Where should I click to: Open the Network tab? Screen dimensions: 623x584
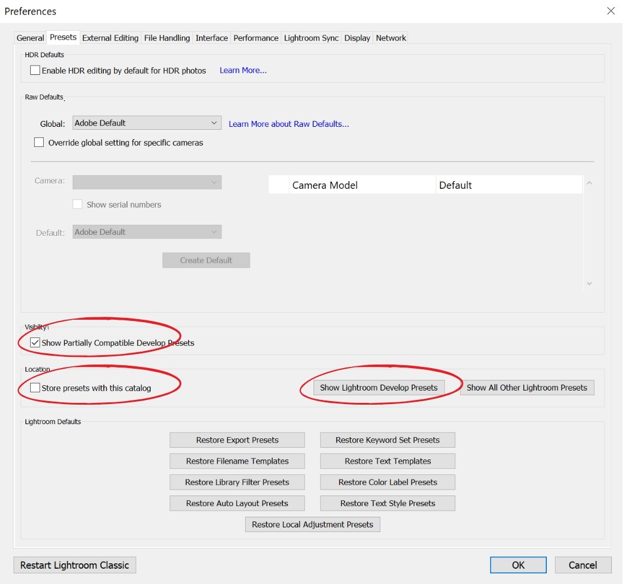pos(391,38)
